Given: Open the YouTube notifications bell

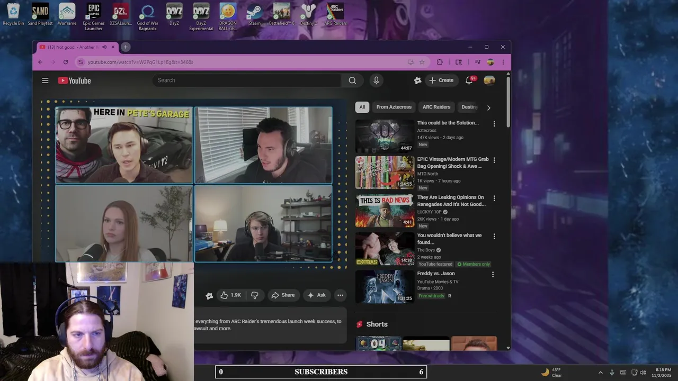Looking at the screenshot, I should 469,80.
